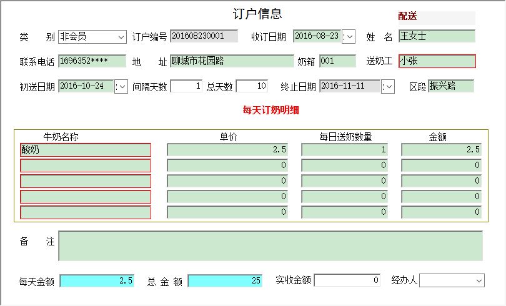
Task: Select the 间隔天数 interval days box
Action: coord(186,86)
